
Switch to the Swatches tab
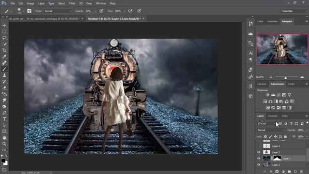click(x=272, y=21)
